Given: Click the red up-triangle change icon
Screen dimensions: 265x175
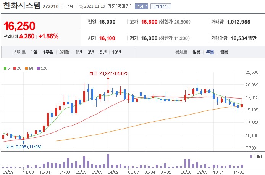Looking at the screenshot, I should tap(21, 36).
